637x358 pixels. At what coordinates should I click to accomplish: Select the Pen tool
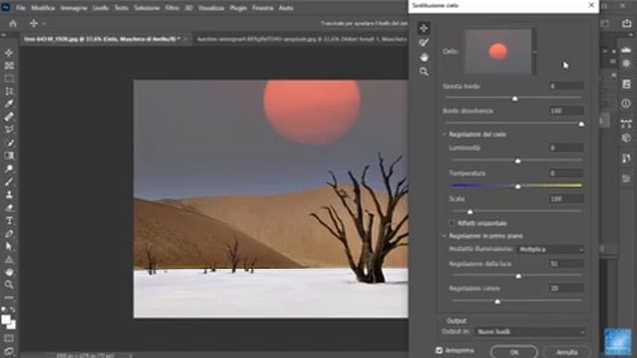click(9, 234)
